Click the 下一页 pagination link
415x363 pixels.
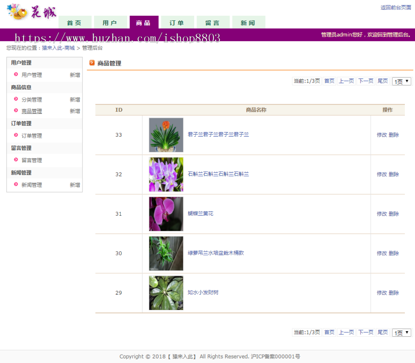coord(365,80)
